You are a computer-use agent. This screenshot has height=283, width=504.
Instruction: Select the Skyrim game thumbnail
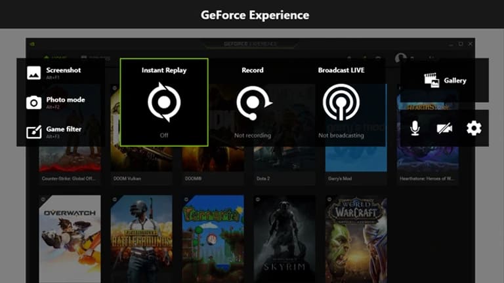click(x=284, y=239)
